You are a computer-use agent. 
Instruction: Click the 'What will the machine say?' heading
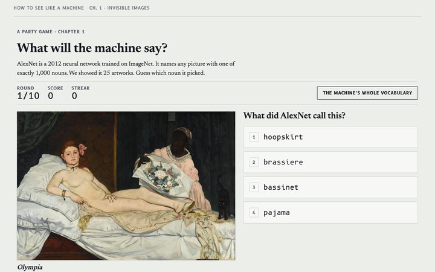pos(92,48)
